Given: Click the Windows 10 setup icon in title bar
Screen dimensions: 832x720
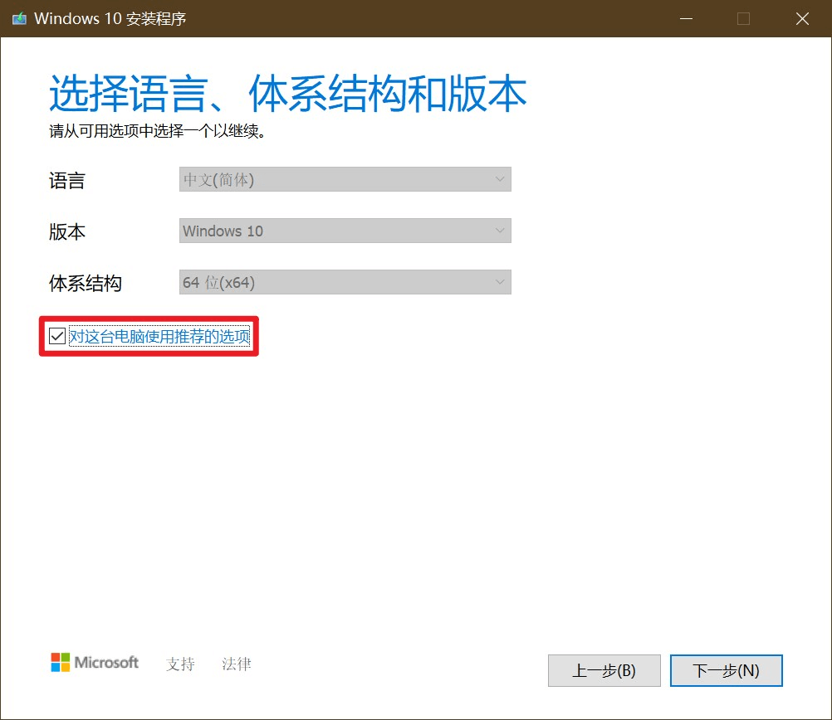Looking at the screenshot, I should pyautogui.click(x=18, y=18).
